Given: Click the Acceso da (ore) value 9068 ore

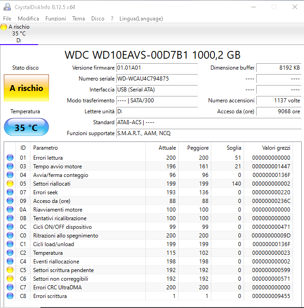Looking at the screenshot, I should (x=279, y=111).
